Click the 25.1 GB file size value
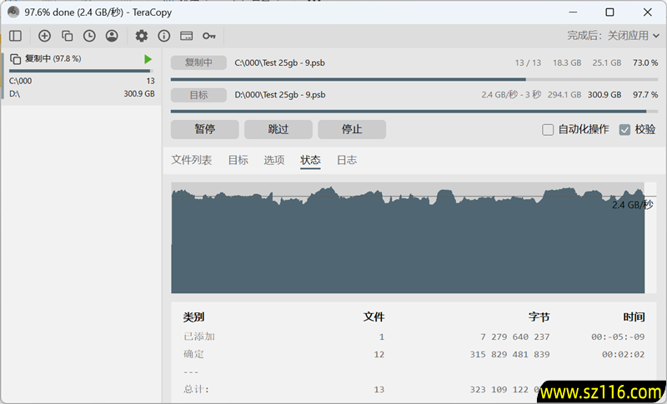This screenshot has width=667, height=404. click(x=607, y=62)
